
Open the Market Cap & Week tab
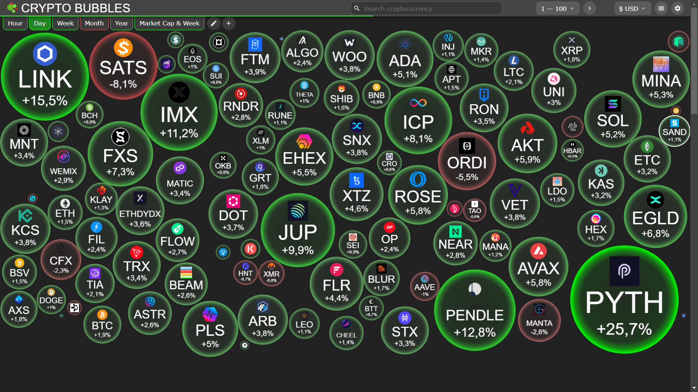tap(169, 24)
